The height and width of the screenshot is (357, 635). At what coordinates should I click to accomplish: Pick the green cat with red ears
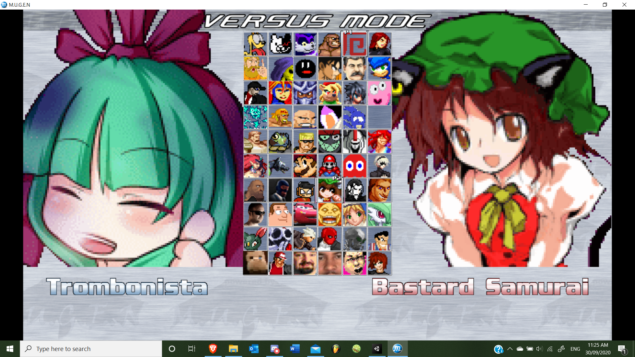pos(255,239)
